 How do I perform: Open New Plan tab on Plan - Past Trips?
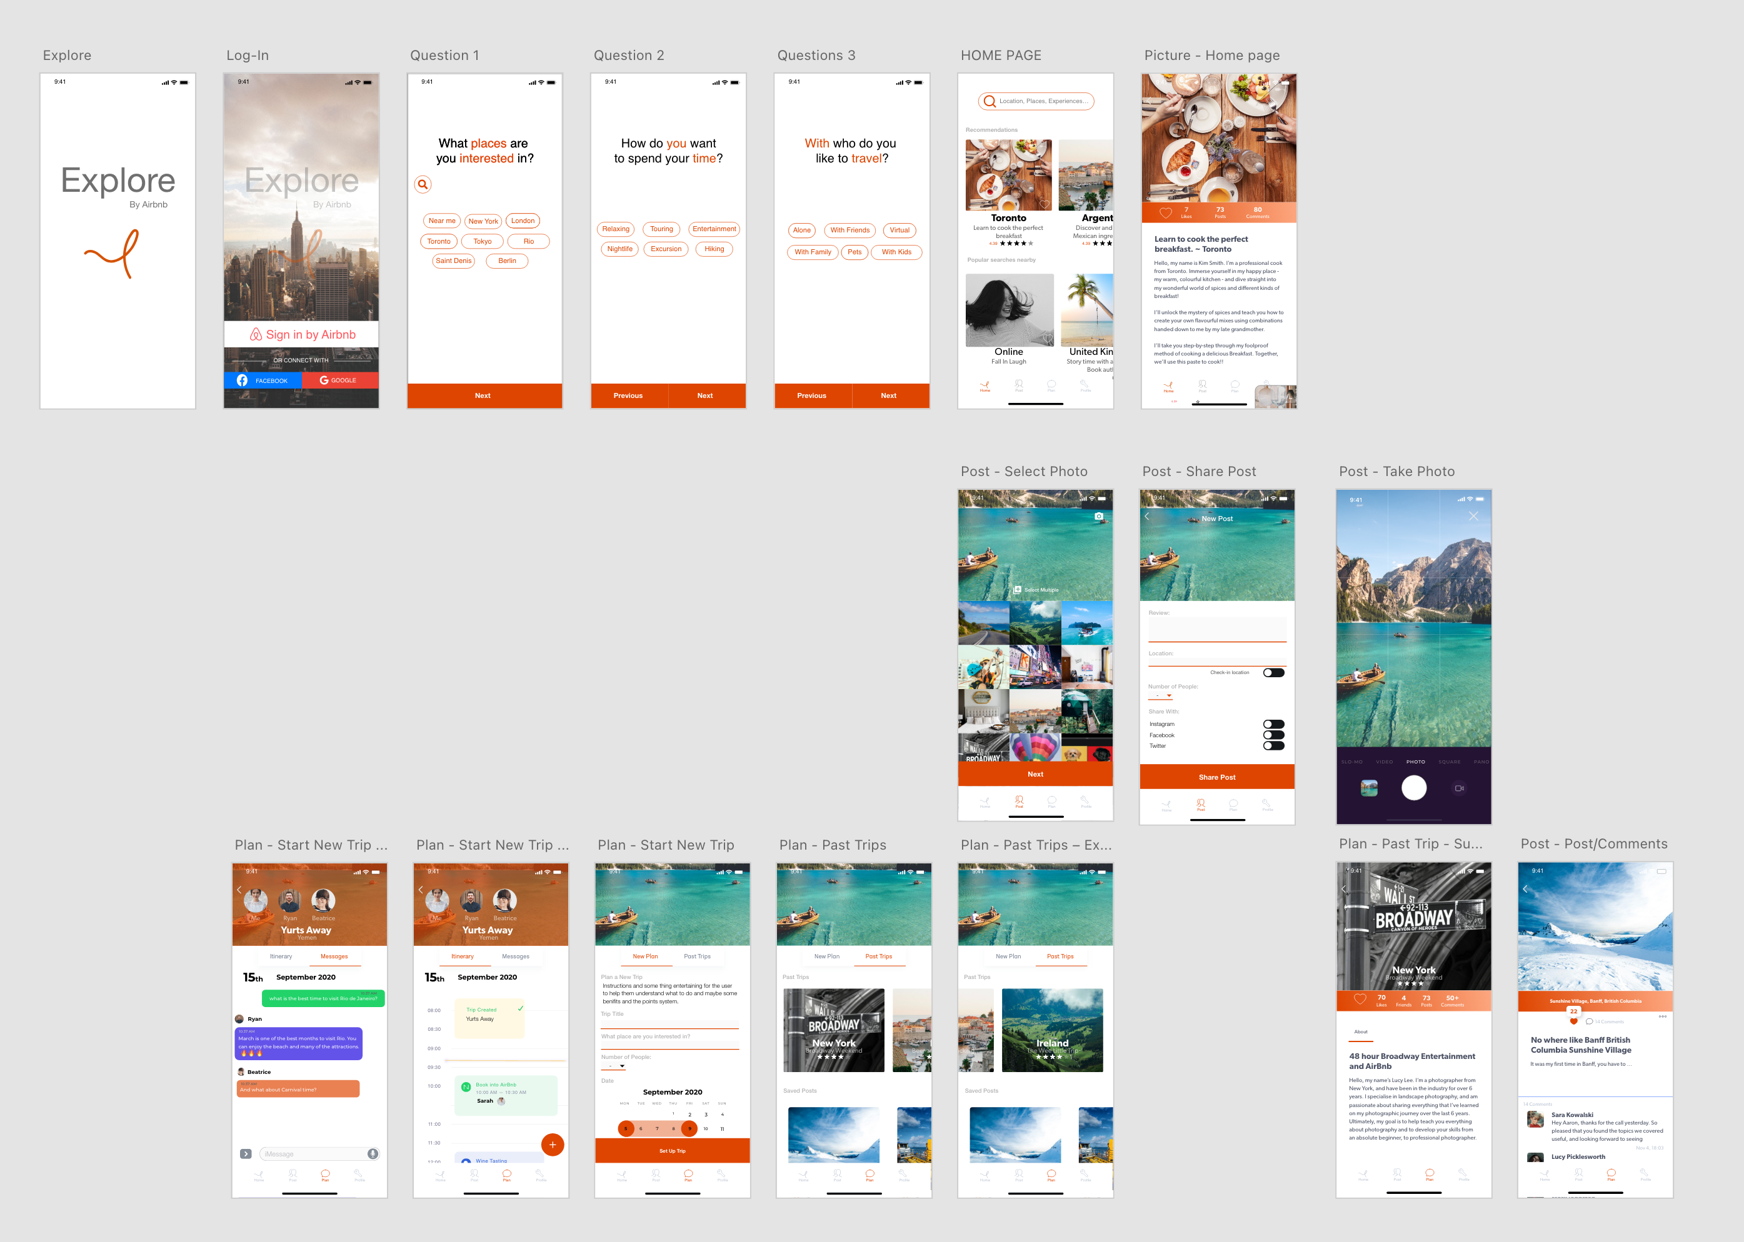(826, 956)
